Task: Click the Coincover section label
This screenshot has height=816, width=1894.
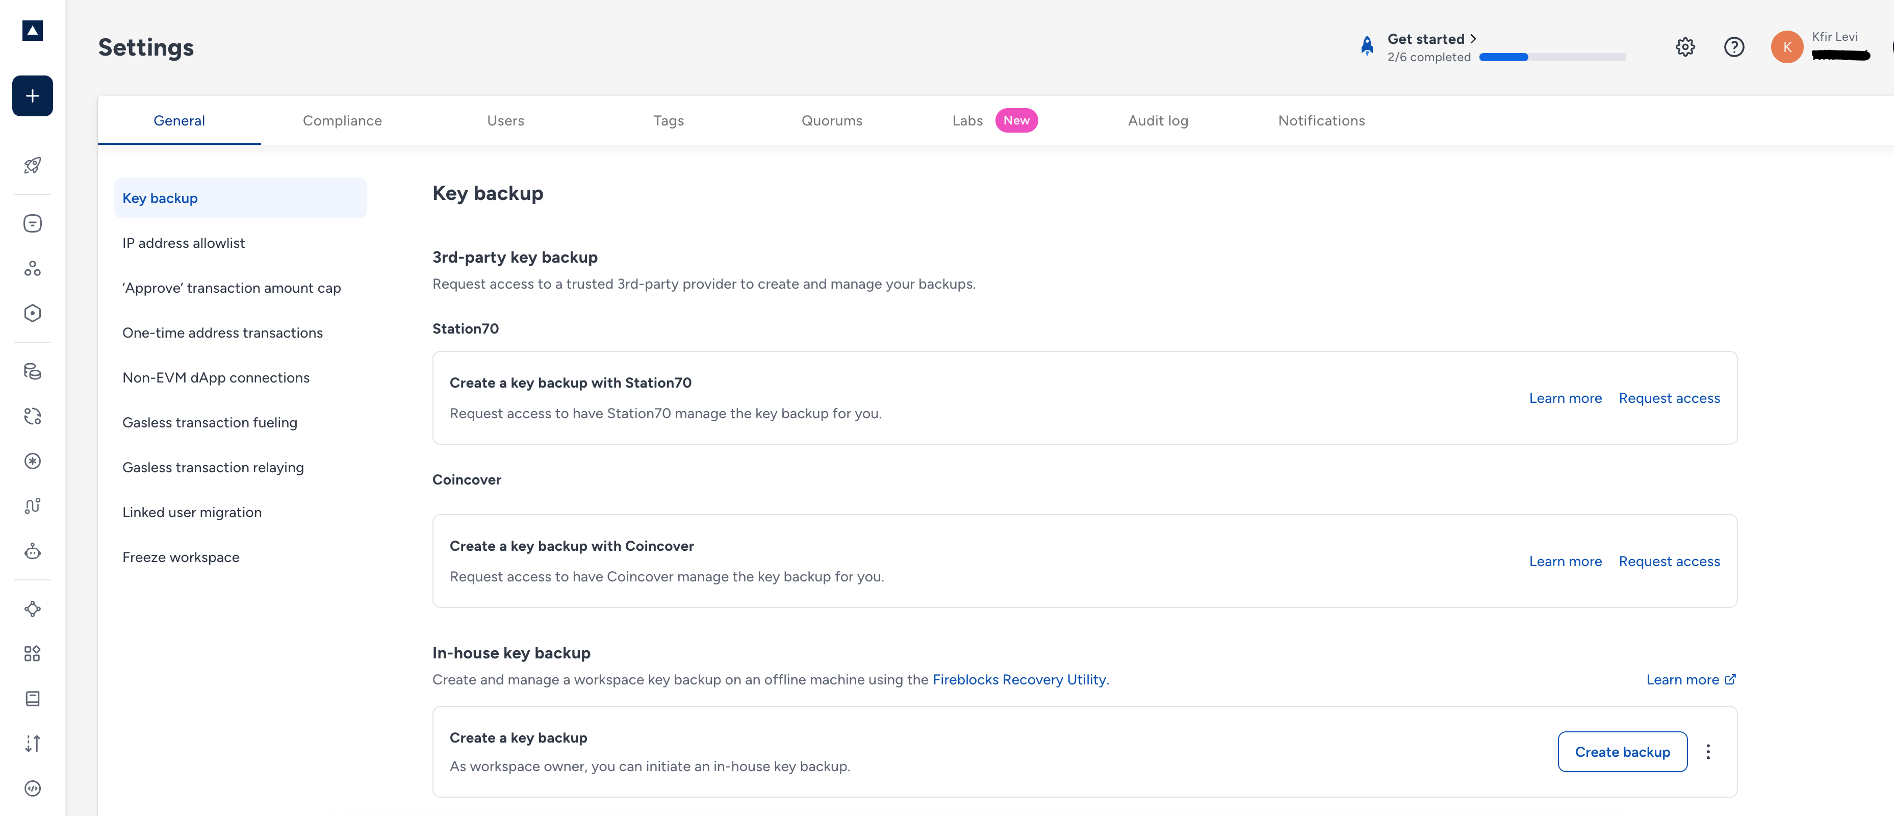Action: tap(466, 479)
